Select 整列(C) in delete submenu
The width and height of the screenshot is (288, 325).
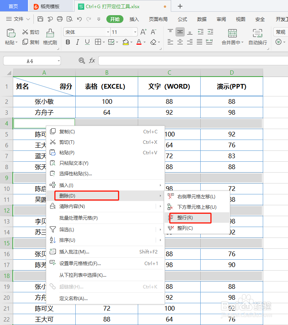tap(197, 228)
